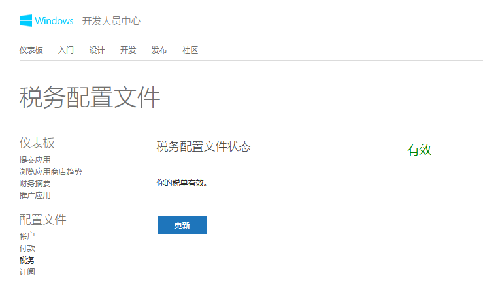Click the 税务配置文件状态 heading

204,146
